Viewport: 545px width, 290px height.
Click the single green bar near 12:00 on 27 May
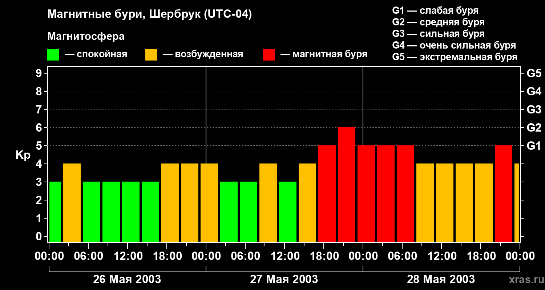coord(288,212)
